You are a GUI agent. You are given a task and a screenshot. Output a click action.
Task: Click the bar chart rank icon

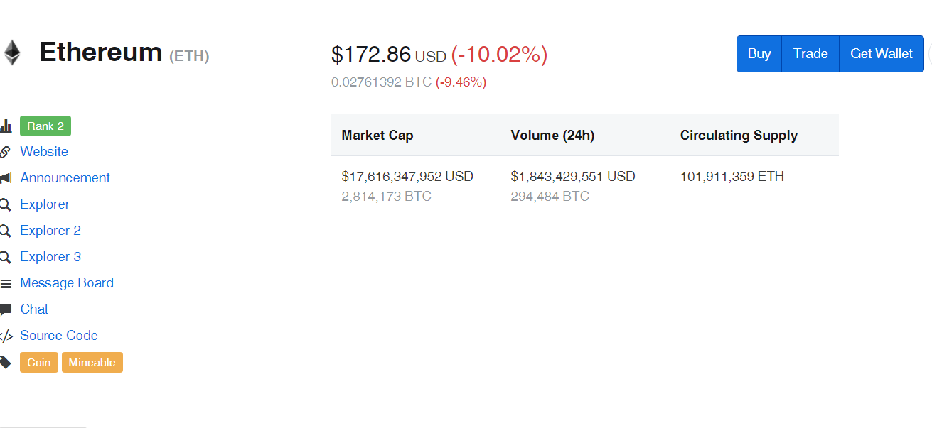point(6,126)
